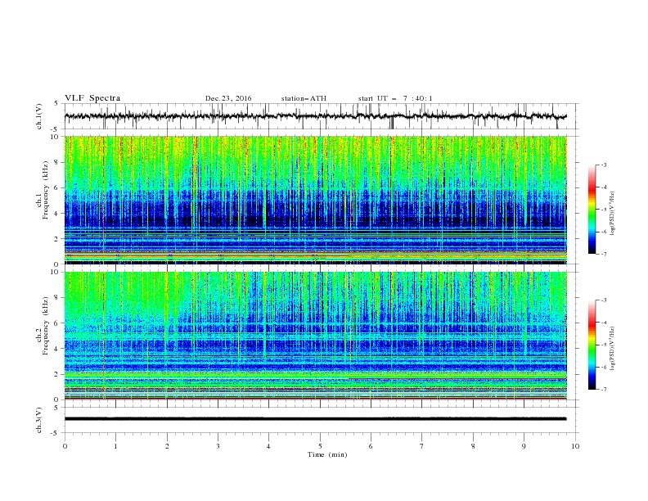
Task: Click time axis tick label "4"
Action: (268, 446)
